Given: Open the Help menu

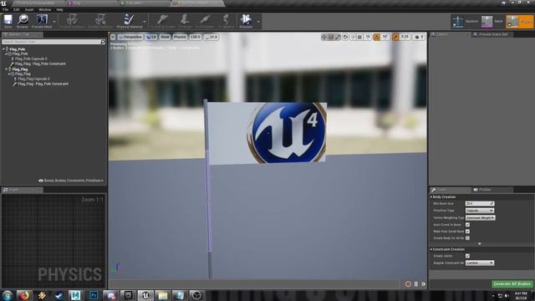Looking at the screenshot, I should 59,9.
